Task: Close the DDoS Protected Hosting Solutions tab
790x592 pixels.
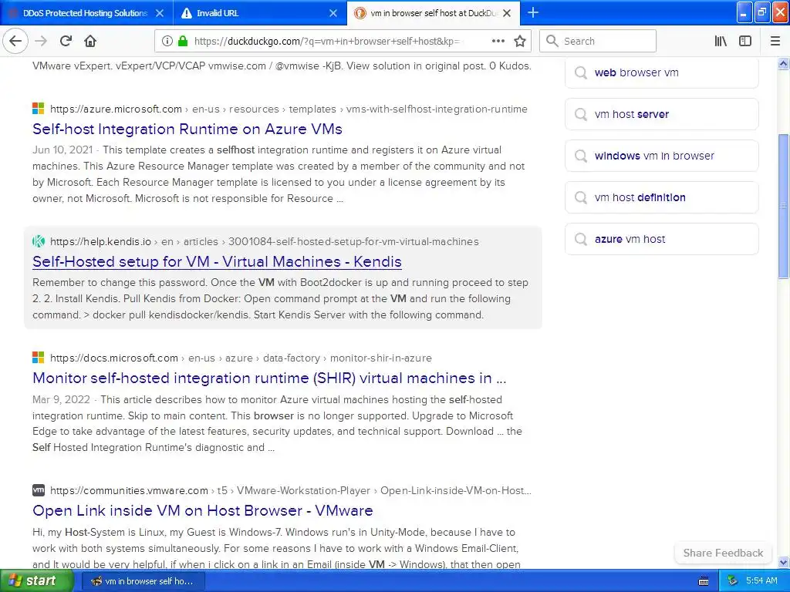Action: 160,13
